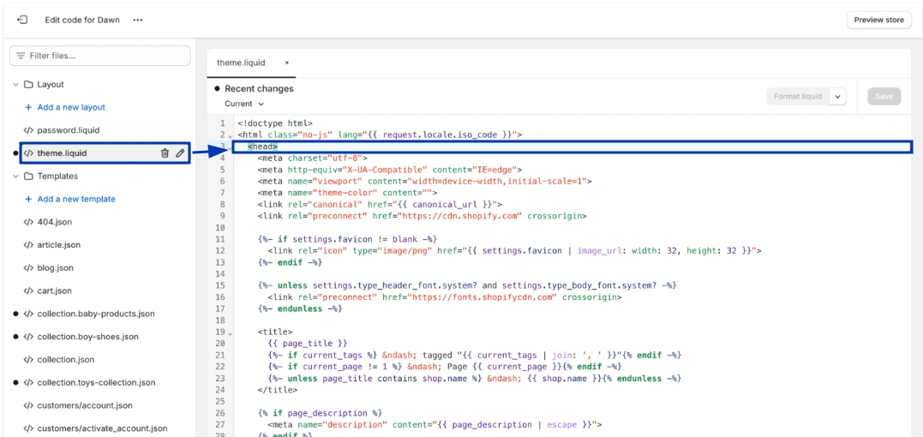This screenshot has width=923, height=437.
Task: Open collection.boy-shoes.json file
Action: (87, 337)
